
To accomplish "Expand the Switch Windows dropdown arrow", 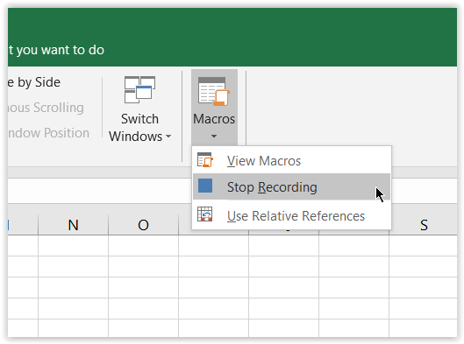I will 168,137.
